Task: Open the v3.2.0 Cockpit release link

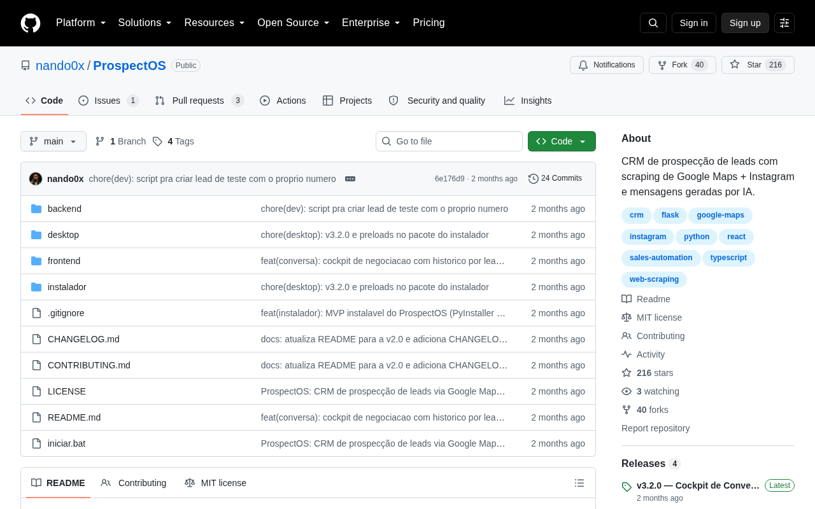Action: coord(698,485)
